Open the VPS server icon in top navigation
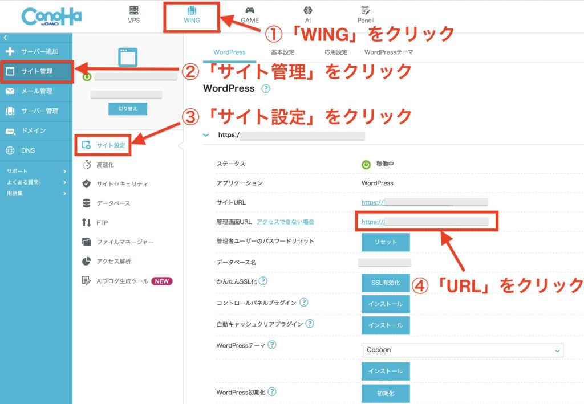584x404 pixels. tap(133, 11)
